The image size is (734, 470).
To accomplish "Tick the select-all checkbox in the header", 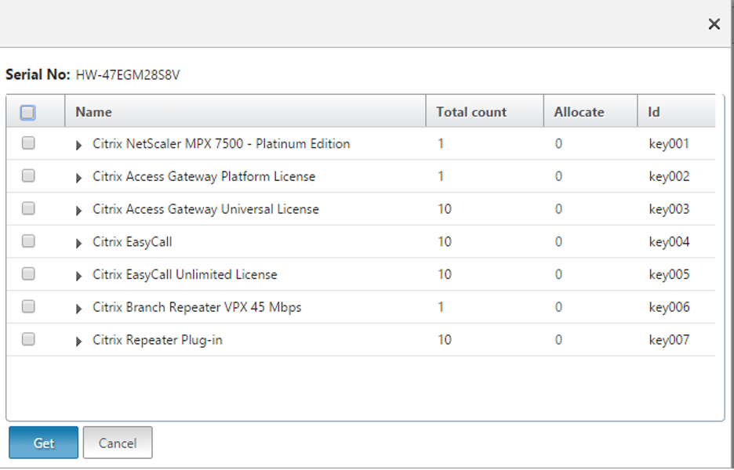I will 28,113.
